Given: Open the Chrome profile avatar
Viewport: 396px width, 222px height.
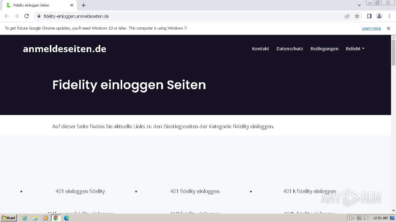Looking at the screenshot, I should pos(379,16).
